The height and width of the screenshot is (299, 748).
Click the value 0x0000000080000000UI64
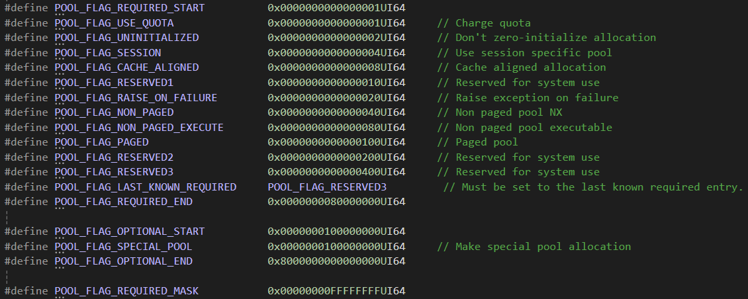coord(336,202)
